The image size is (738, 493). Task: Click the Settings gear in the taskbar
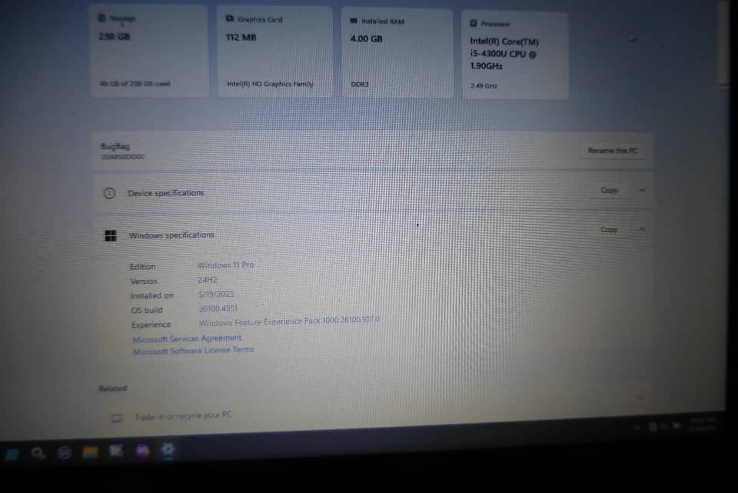coord(168,451)
